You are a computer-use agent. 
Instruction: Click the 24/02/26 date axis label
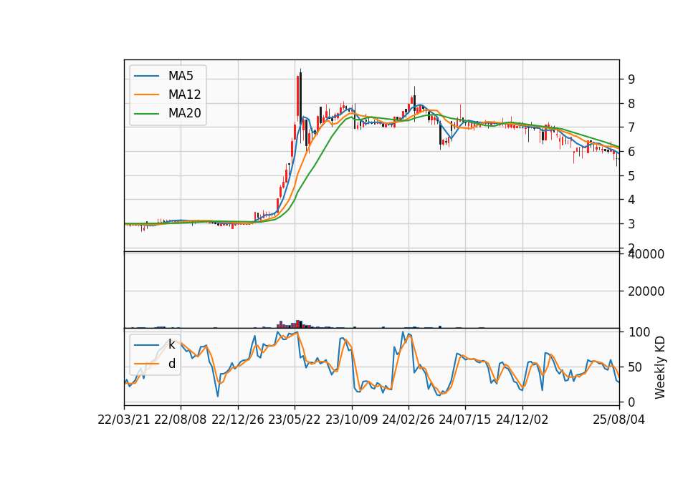tap(408, 420)
